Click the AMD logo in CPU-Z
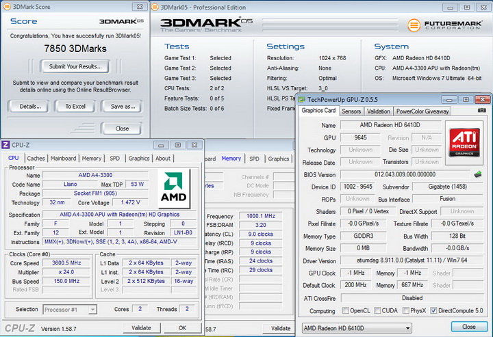493x337 pixels. (174, 188)
